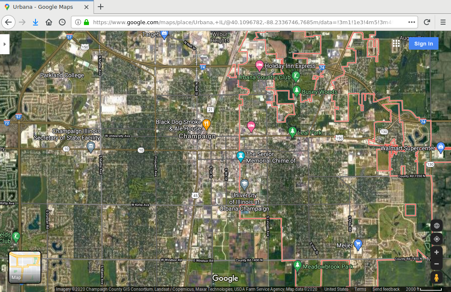
Task: Select the Urbana - Google Maps tab
Action: point(46,7)
